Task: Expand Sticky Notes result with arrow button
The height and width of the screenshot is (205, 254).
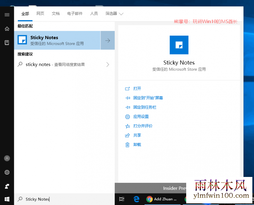Action: (108, 40)
